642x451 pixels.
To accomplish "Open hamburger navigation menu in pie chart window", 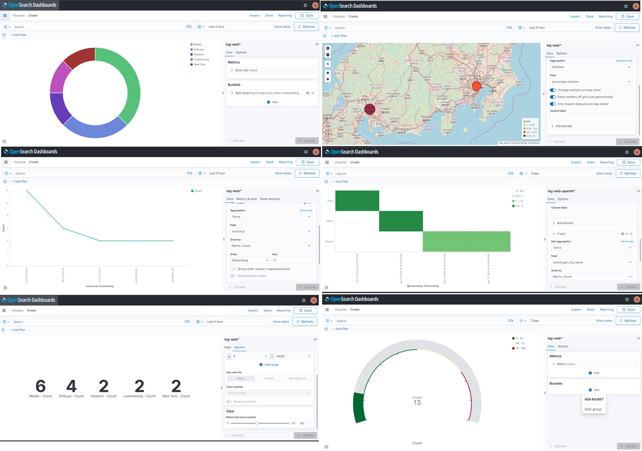I will pyautogui.click(x=5, y=16).
